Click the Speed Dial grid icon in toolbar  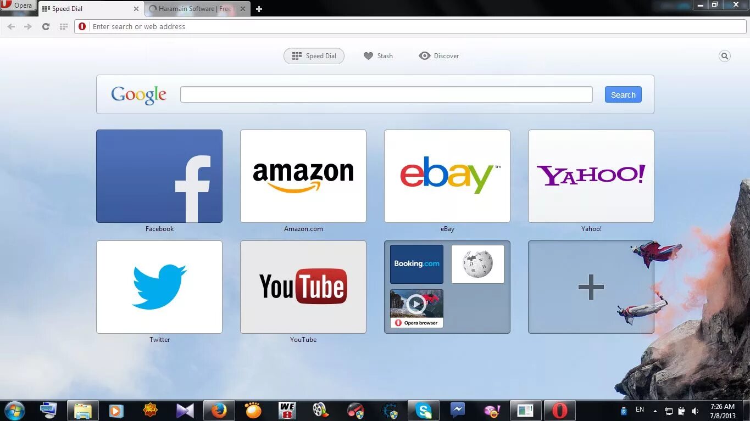tap(63, 26)
